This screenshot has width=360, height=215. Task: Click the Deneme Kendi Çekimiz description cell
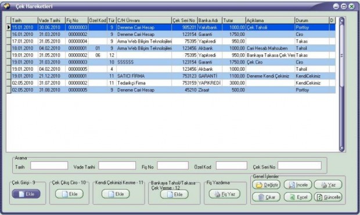[x=270, y=76]
